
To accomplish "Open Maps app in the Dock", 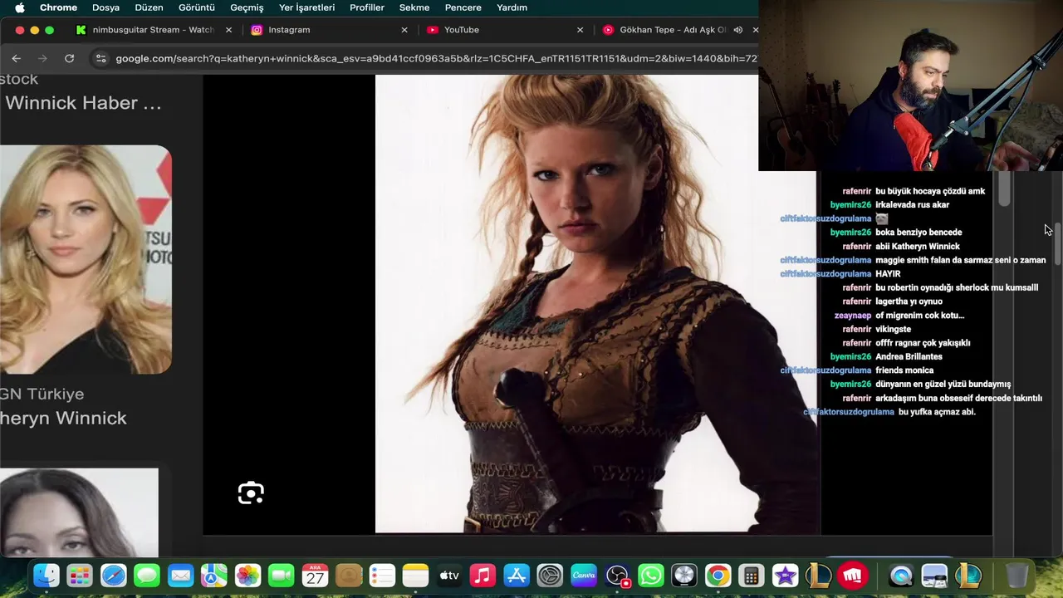I will (214, 576).
